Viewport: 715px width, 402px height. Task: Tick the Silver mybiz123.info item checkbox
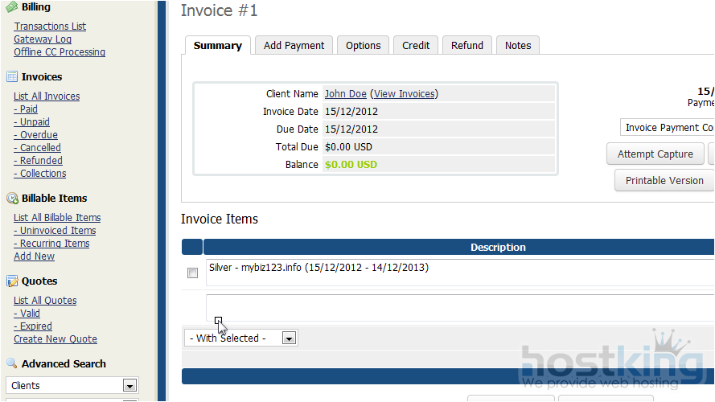192,273
